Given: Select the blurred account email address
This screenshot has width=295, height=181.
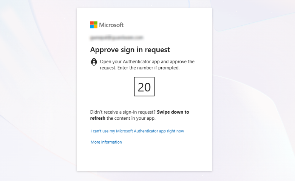Looking at the screenshot, I should pos(117,38).
